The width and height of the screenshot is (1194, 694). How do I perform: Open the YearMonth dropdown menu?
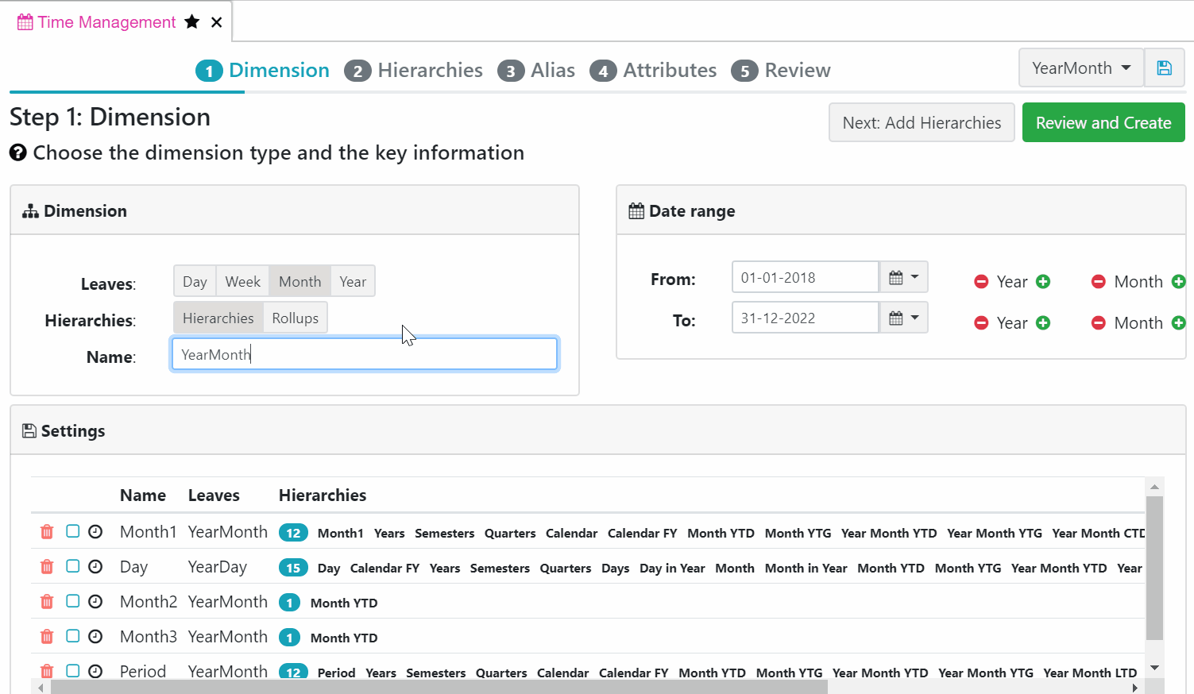pos(1080,68)
